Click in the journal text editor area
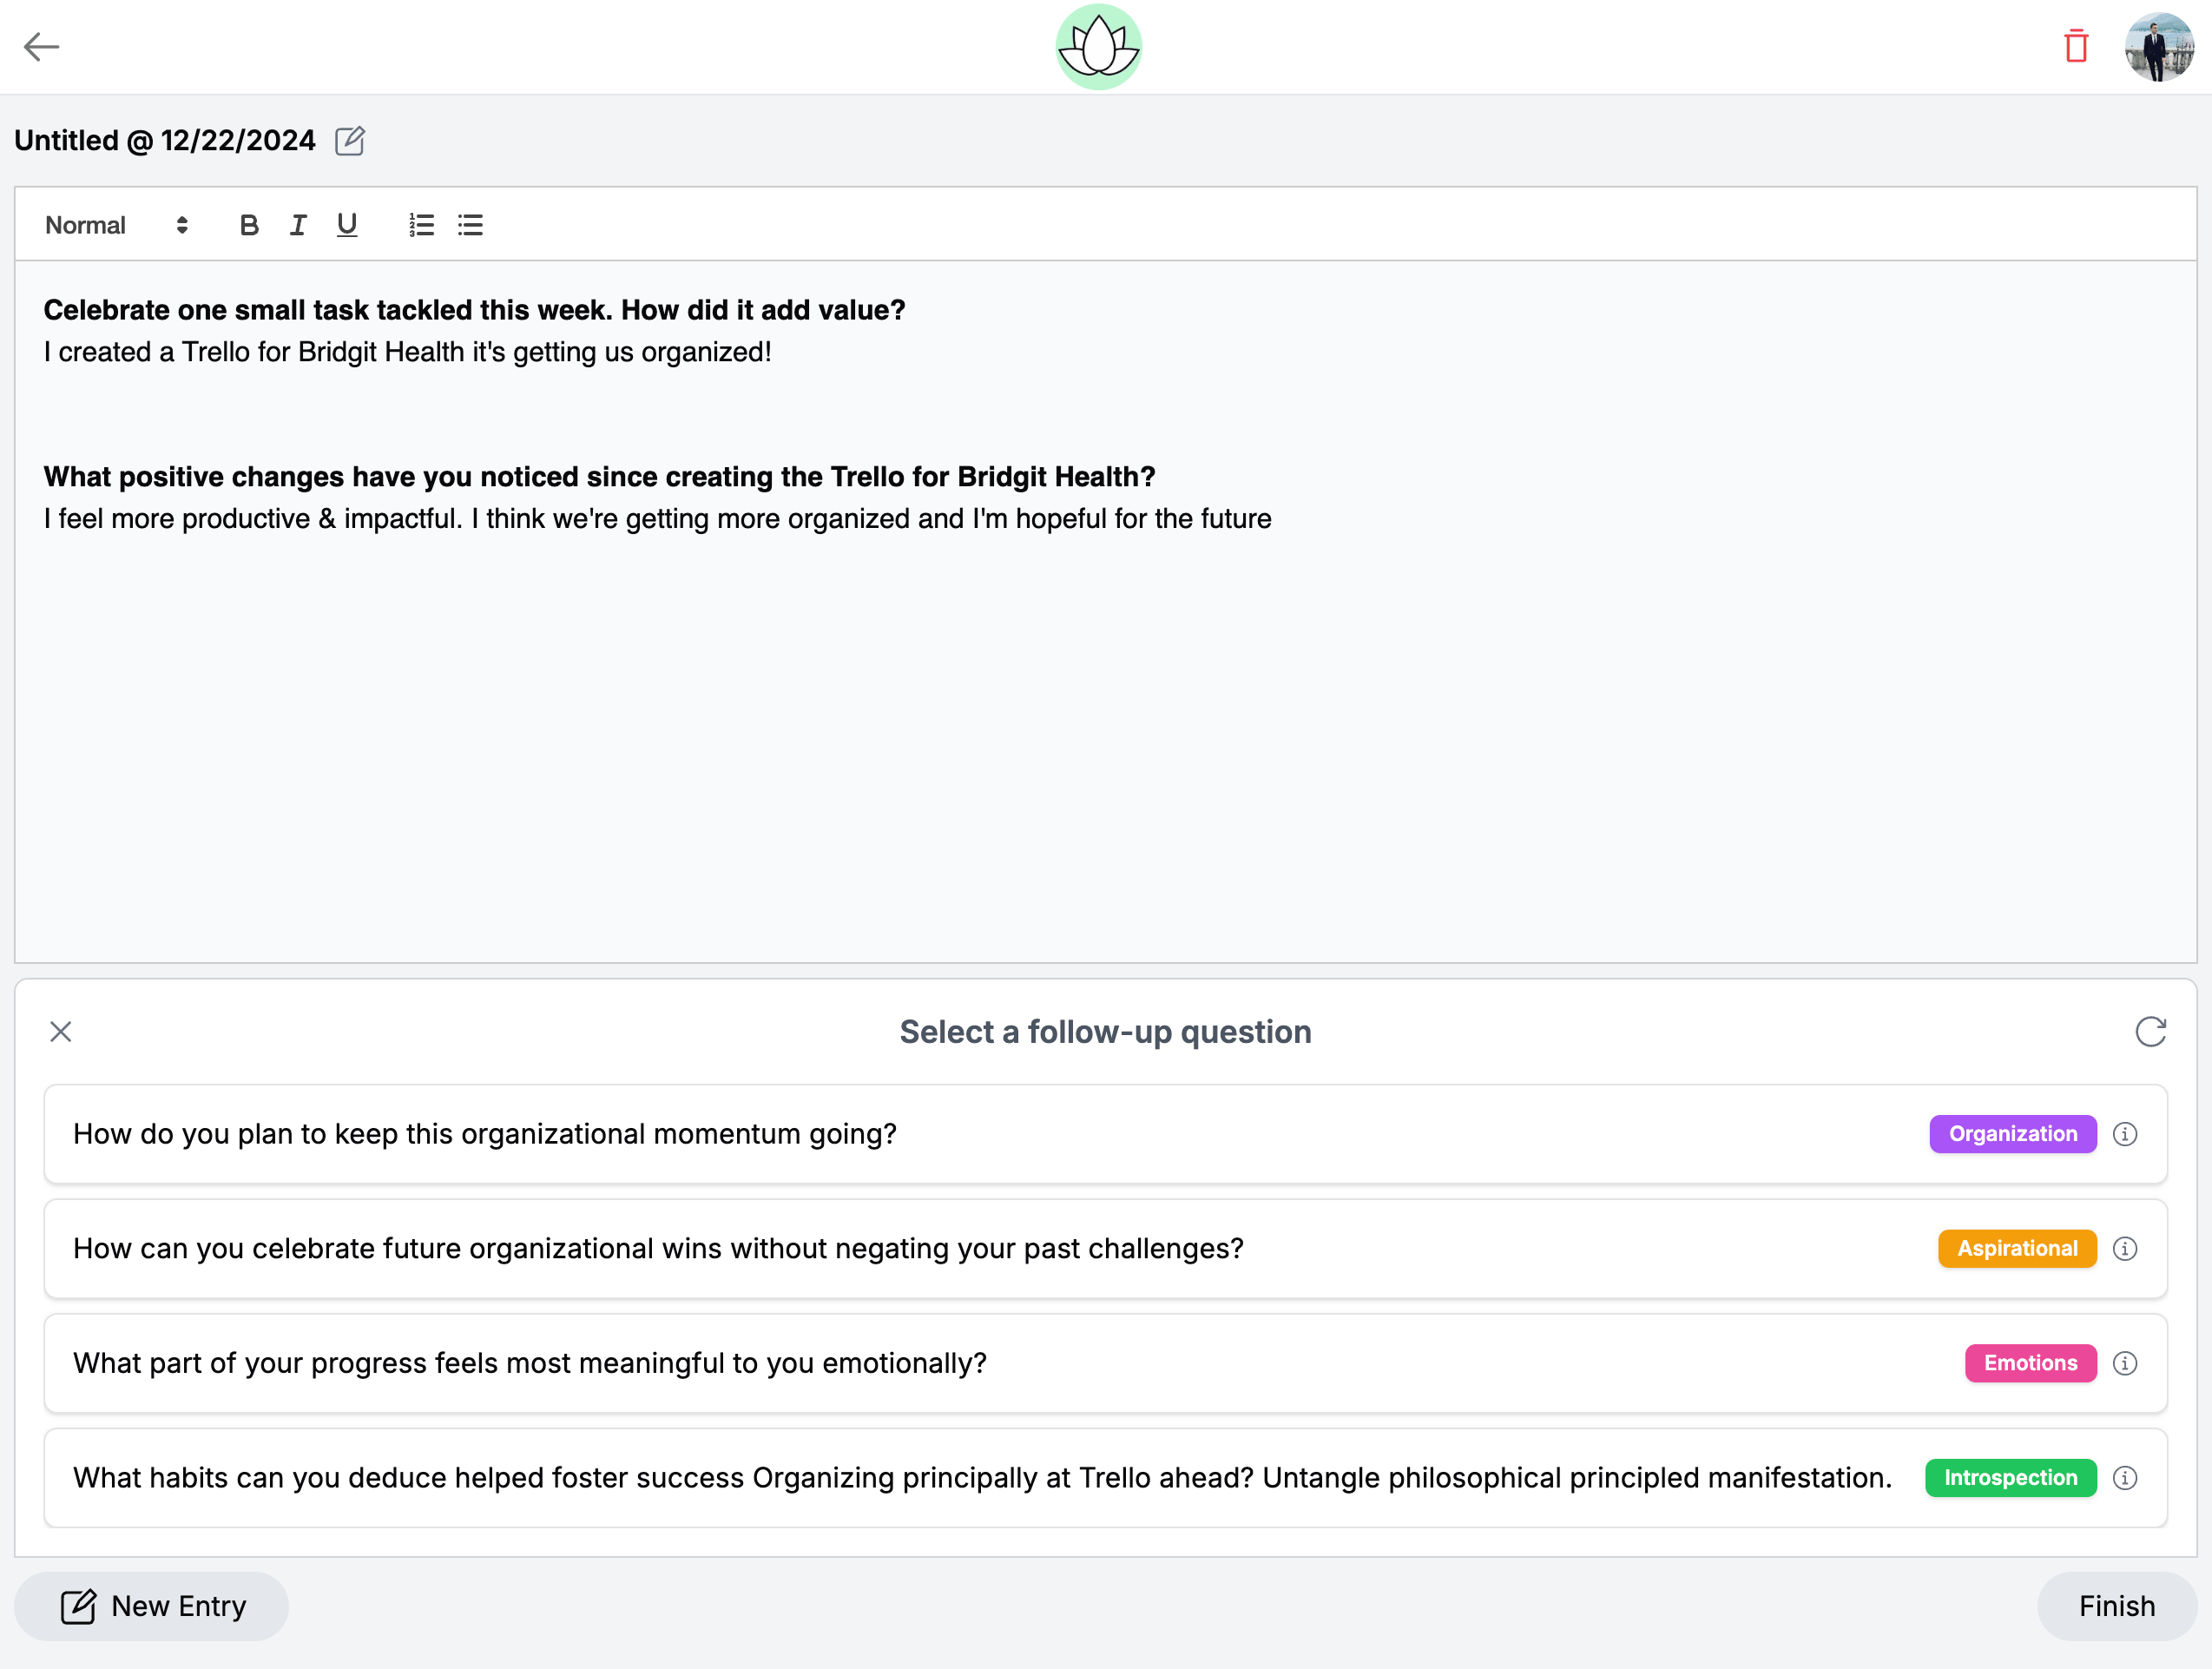The width and height of the screenshot is (2212, 1669). coord(1106,612)
